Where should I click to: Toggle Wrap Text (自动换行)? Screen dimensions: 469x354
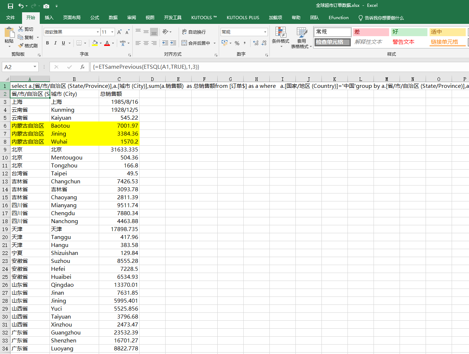(194, 32)
